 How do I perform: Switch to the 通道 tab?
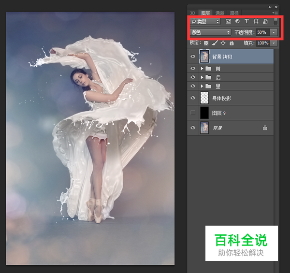point(220,13)
